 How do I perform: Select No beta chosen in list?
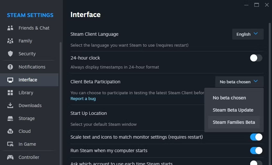[x=229, y=98]
